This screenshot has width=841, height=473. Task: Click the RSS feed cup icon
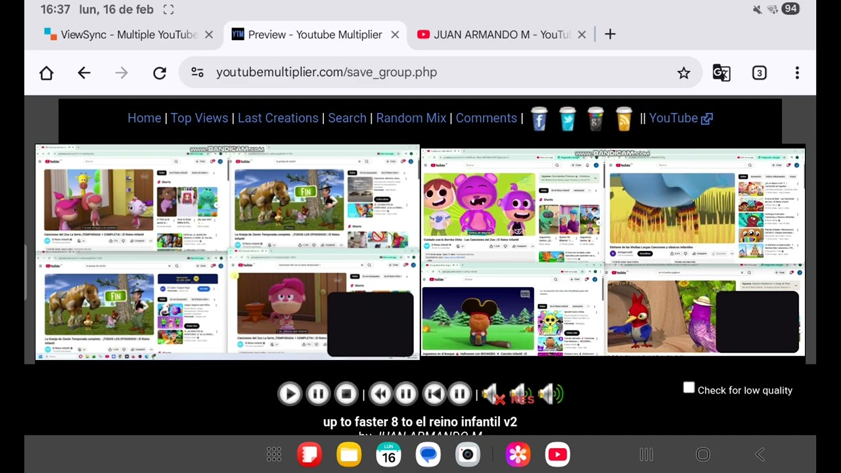pyautogui.click(x=624, y=118)
